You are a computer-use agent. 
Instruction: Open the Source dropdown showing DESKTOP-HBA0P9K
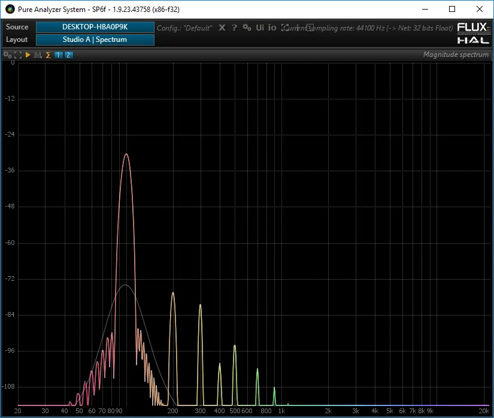(95, 27)
